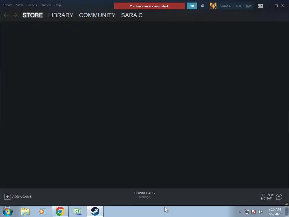The width and height of the screenshot is (289, 217).
Task: Open the Games menu
Action: point(45,5)
